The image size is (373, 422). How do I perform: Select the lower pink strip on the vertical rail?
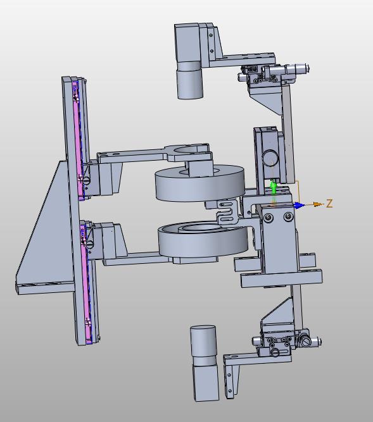tap(87, 283)
